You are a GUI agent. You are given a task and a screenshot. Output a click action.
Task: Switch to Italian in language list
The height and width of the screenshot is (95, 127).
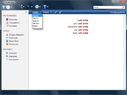click(37, 26)
